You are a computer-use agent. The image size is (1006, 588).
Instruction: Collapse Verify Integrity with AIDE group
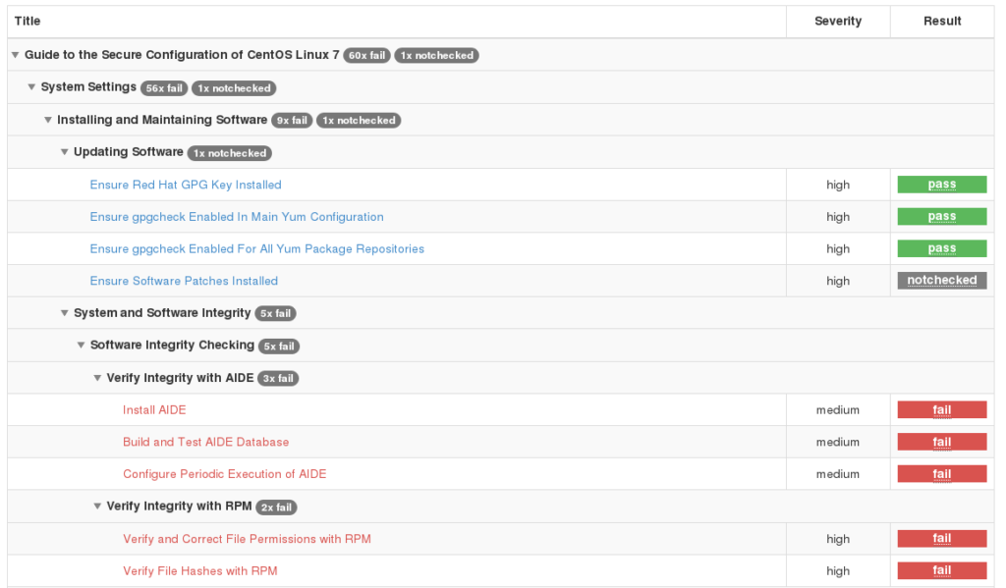(97, 378)
